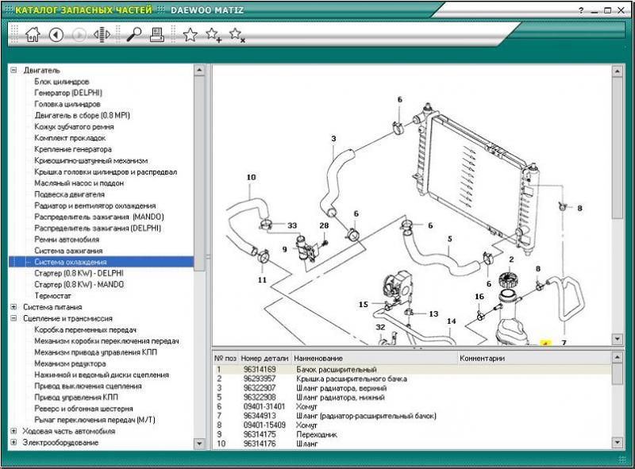
Task: Print the page with the printer icon
Action: click(x=157, y=34)
